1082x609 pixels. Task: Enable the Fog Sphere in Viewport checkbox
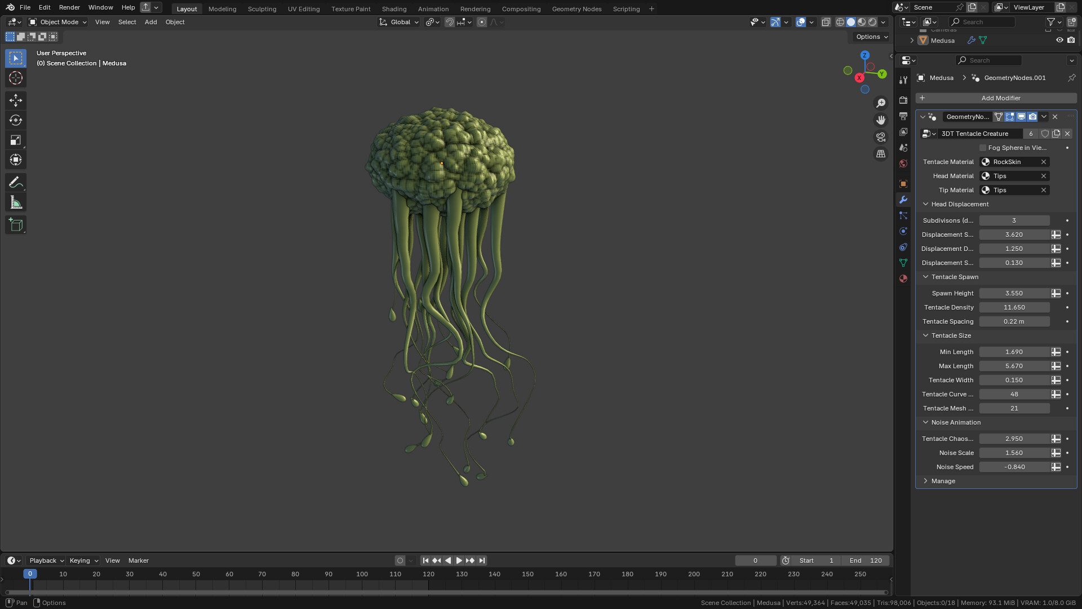pyautogui.click(x=982, y=148)
